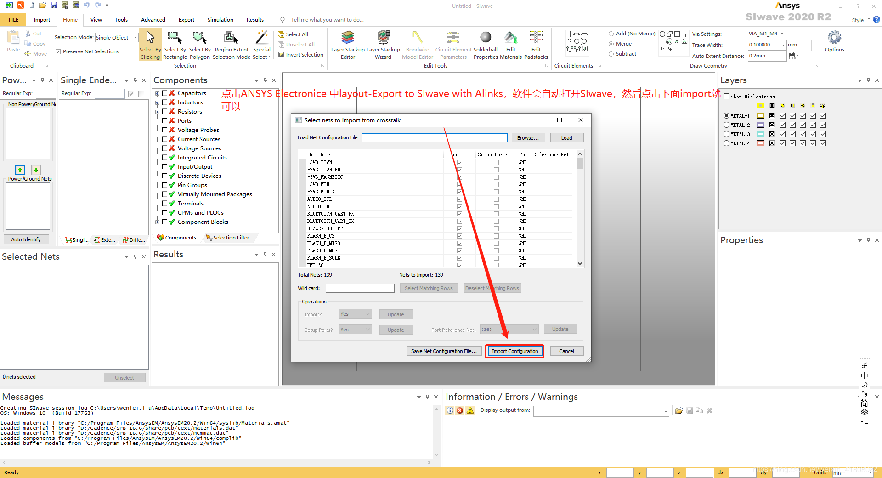Open Layer Stackup Editor
Image resolution: width=882 pixels, height=478 pixels.
pos(348,45)
